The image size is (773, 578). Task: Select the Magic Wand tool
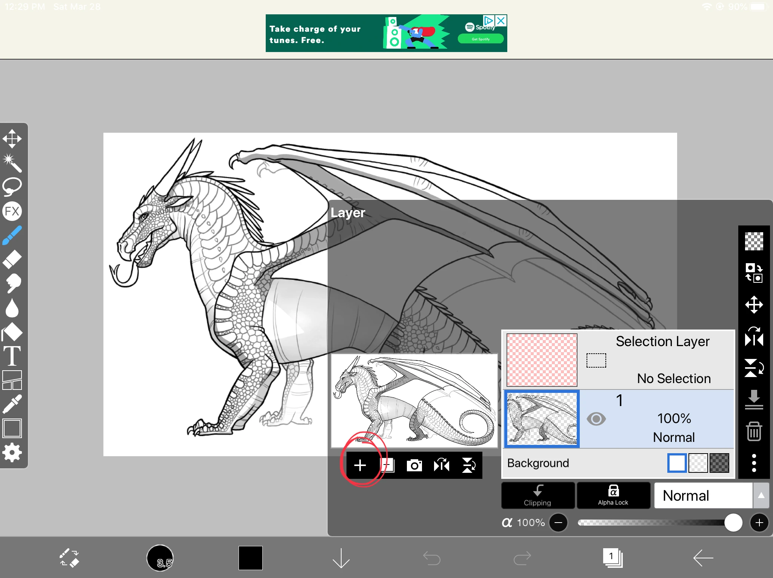tap(12, 163)
